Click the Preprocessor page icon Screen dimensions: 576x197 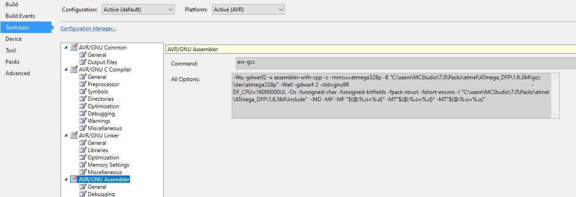[x=83, y=84]
